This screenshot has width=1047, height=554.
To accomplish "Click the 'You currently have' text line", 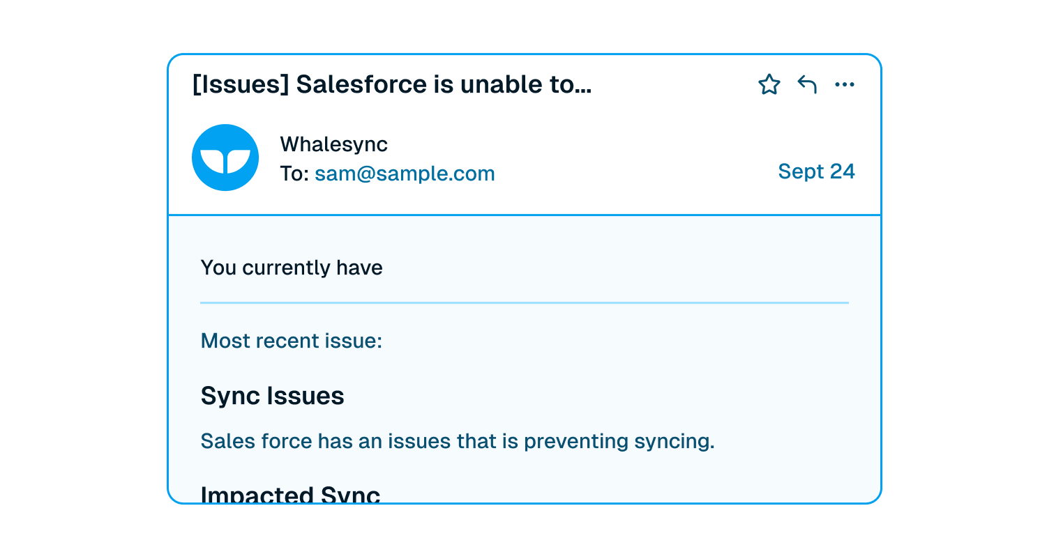I will click(292, 268).
